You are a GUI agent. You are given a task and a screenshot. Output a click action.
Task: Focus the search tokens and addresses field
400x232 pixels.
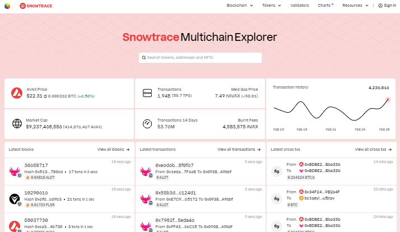coord(200,58)
